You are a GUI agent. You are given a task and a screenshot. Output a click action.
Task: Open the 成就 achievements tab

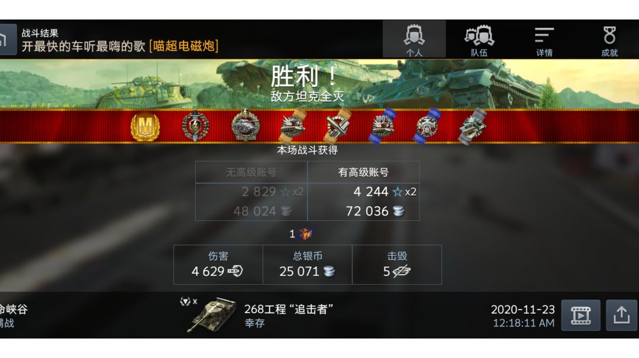pyautogui.click(x=609, y=40)
